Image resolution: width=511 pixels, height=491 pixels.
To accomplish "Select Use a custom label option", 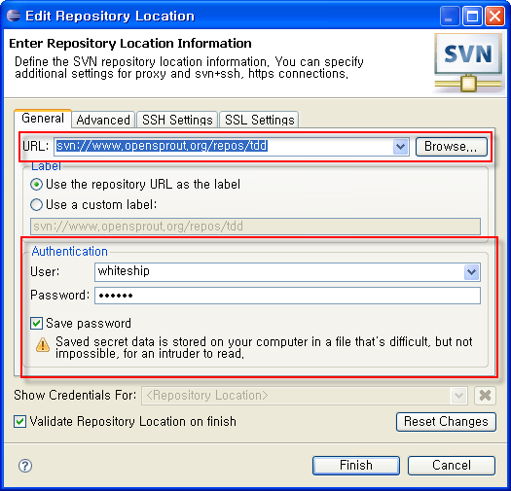I will click(x=37, y=205).
